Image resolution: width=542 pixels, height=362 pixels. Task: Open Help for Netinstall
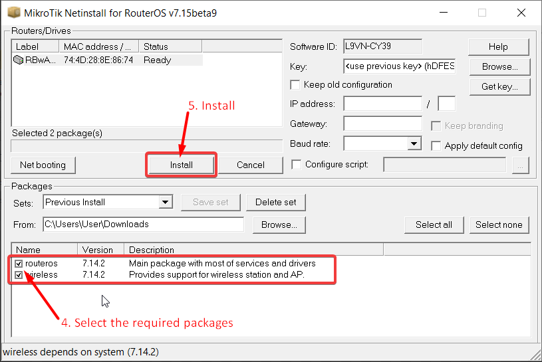click(x=498, y=46)
